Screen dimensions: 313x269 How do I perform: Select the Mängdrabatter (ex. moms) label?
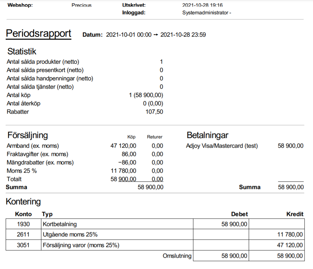pyautogui.click(x=40, y=163)
